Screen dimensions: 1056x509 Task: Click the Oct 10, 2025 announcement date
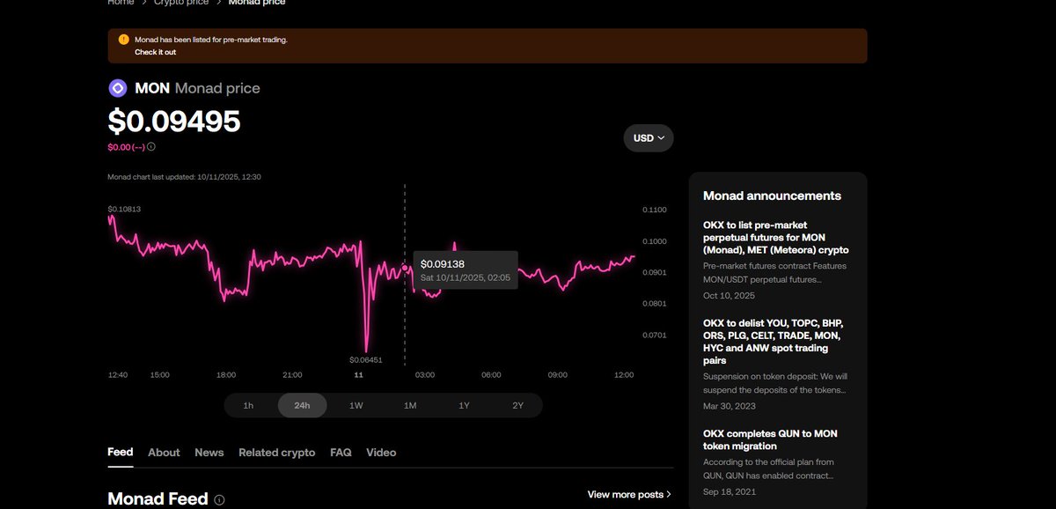pyautogui.click(x=729, y=296)
